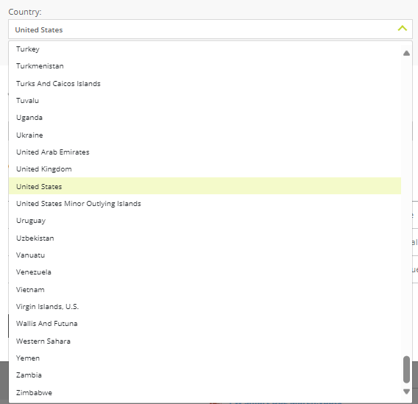Select Uganda in the dropdown
418x404 pixels.
[205, 118]
